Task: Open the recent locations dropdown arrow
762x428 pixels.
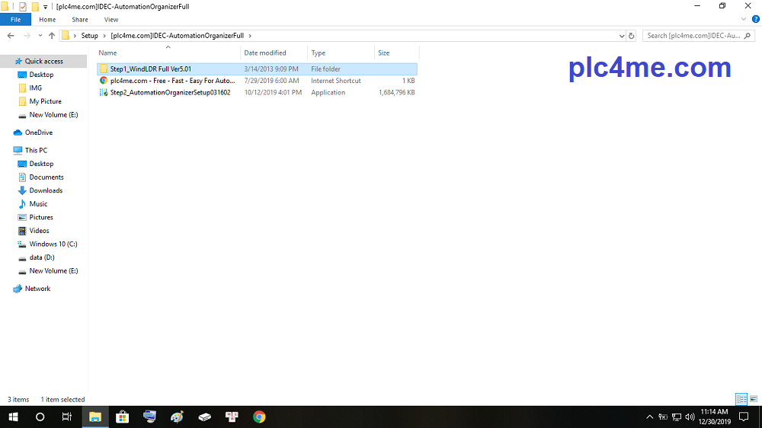Action: tap(39, 36)
